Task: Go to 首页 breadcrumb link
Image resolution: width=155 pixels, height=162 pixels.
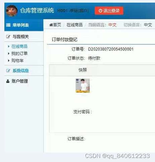Action: [57, 25]
